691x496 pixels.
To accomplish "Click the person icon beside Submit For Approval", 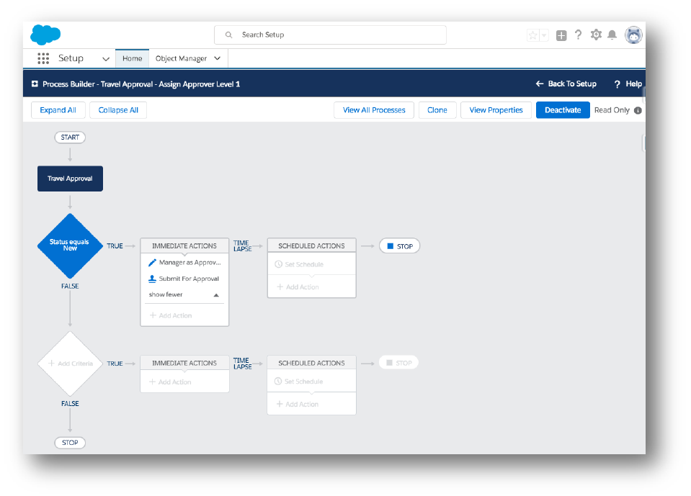I will click(x=152, y=279).
